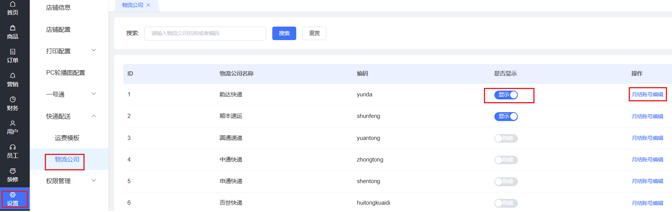Enable display for 百世快递
Viewport: 672px width, 212px height.
(506, 203)
